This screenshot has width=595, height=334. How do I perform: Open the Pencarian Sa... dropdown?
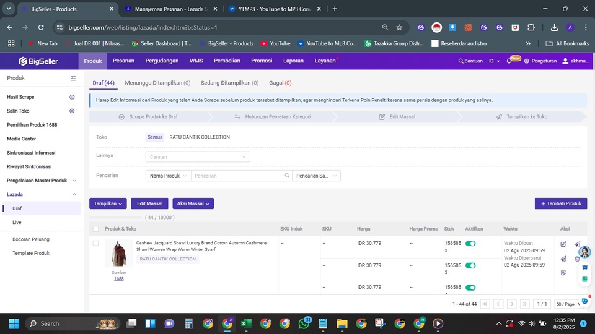click(316, 176)
